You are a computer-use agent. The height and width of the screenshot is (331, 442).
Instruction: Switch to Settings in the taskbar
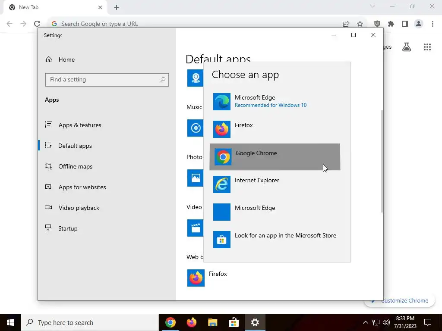255,322
